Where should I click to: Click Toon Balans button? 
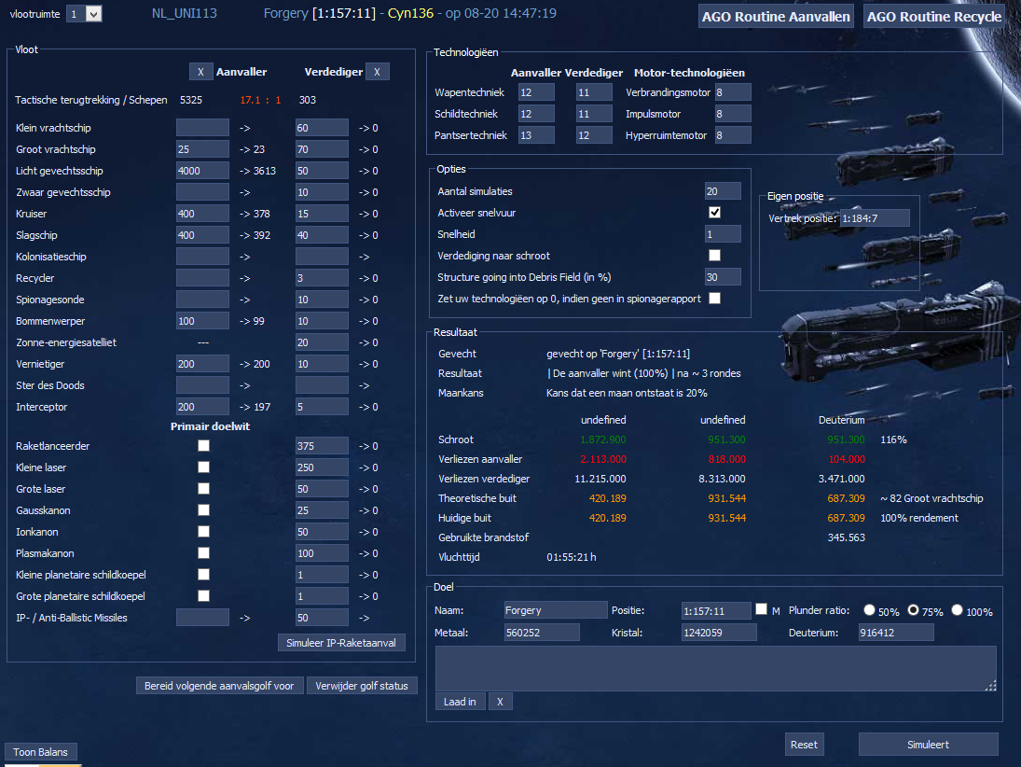pos(40,752)
